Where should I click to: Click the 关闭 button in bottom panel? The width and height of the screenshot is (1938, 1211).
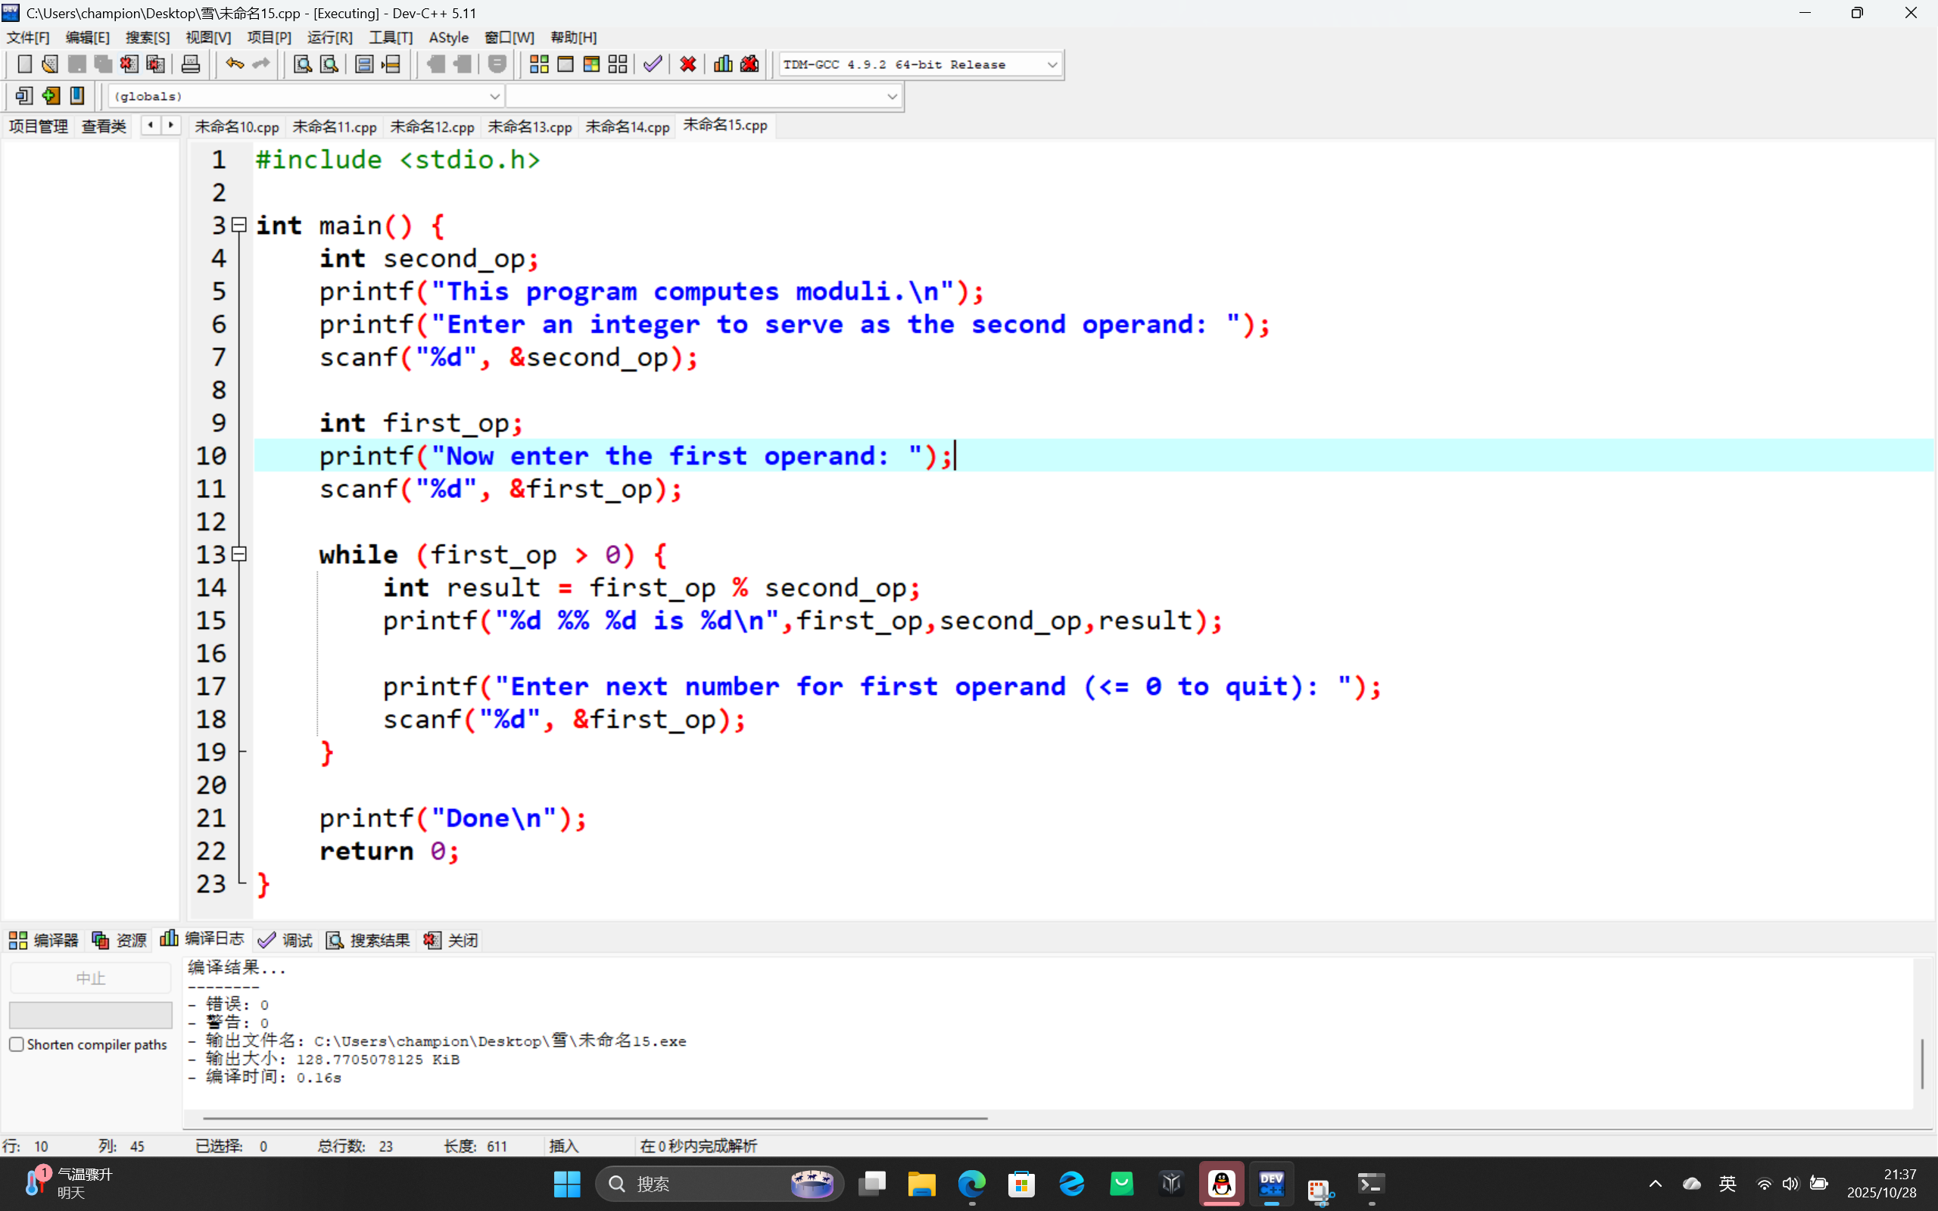click(452, 940)
